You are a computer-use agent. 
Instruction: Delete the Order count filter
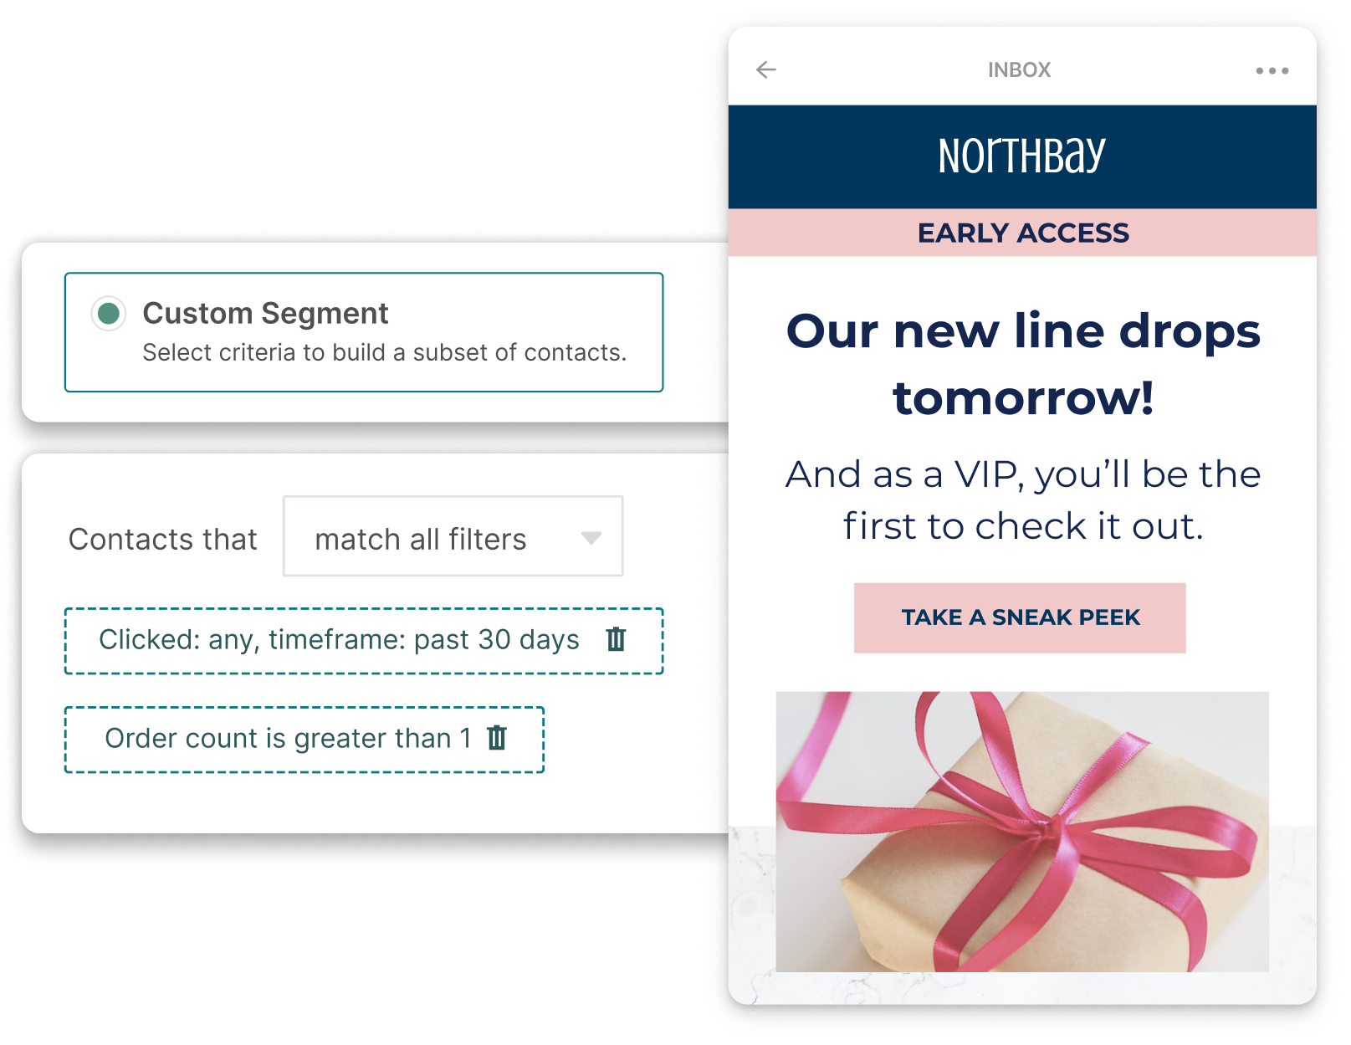tap(497, 738)
